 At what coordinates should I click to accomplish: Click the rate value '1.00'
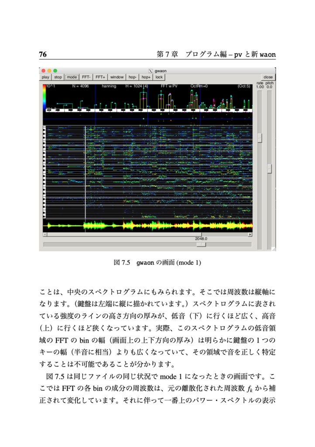[x=260, y=87]
